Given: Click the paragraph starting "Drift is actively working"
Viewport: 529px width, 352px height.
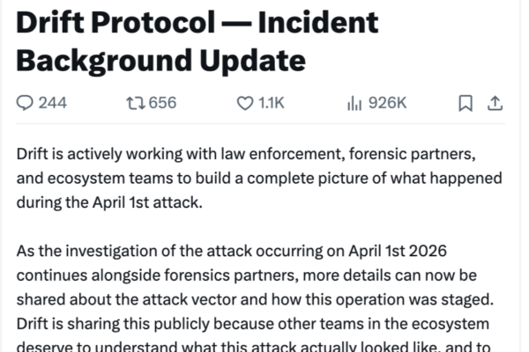Looking at the screenshot, I should click(x=247, y=155).
